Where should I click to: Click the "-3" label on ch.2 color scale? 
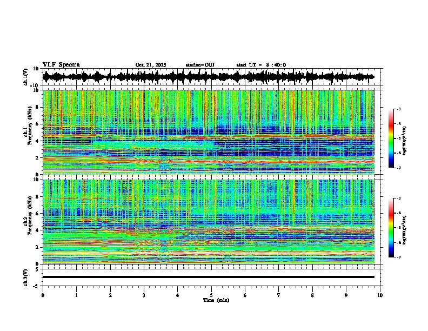click(398, 198)
